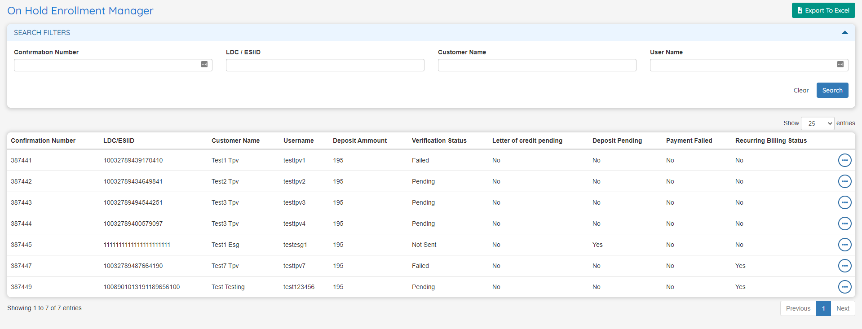The image size is (862, 329).
Task: Click username testesg1
Action: [295, 245]
